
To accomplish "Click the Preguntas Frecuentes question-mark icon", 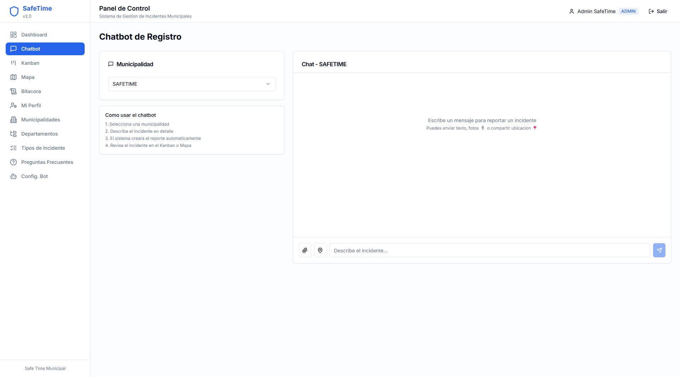I will [13, 162].
